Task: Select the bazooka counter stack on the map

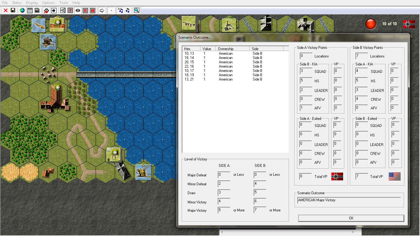Action: coord(189,23)
